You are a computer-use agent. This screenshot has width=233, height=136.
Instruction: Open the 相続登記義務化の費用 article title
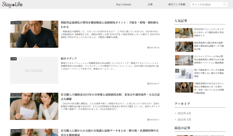click(x=110, y=25)
